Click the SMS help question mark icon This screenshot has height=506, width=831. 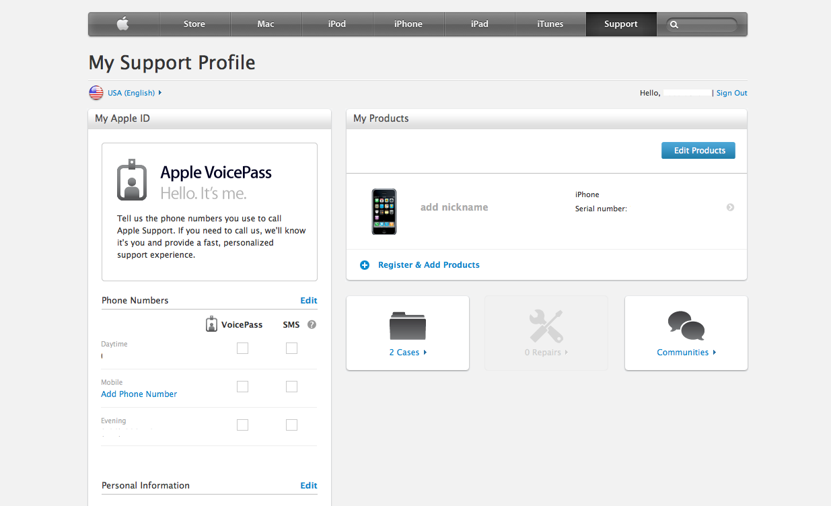coord(312,324)
